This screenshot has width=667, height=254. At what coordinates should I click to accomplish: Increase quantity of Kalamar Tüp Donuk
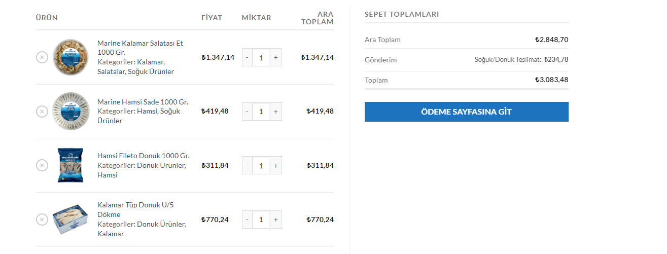click(275, 220)
